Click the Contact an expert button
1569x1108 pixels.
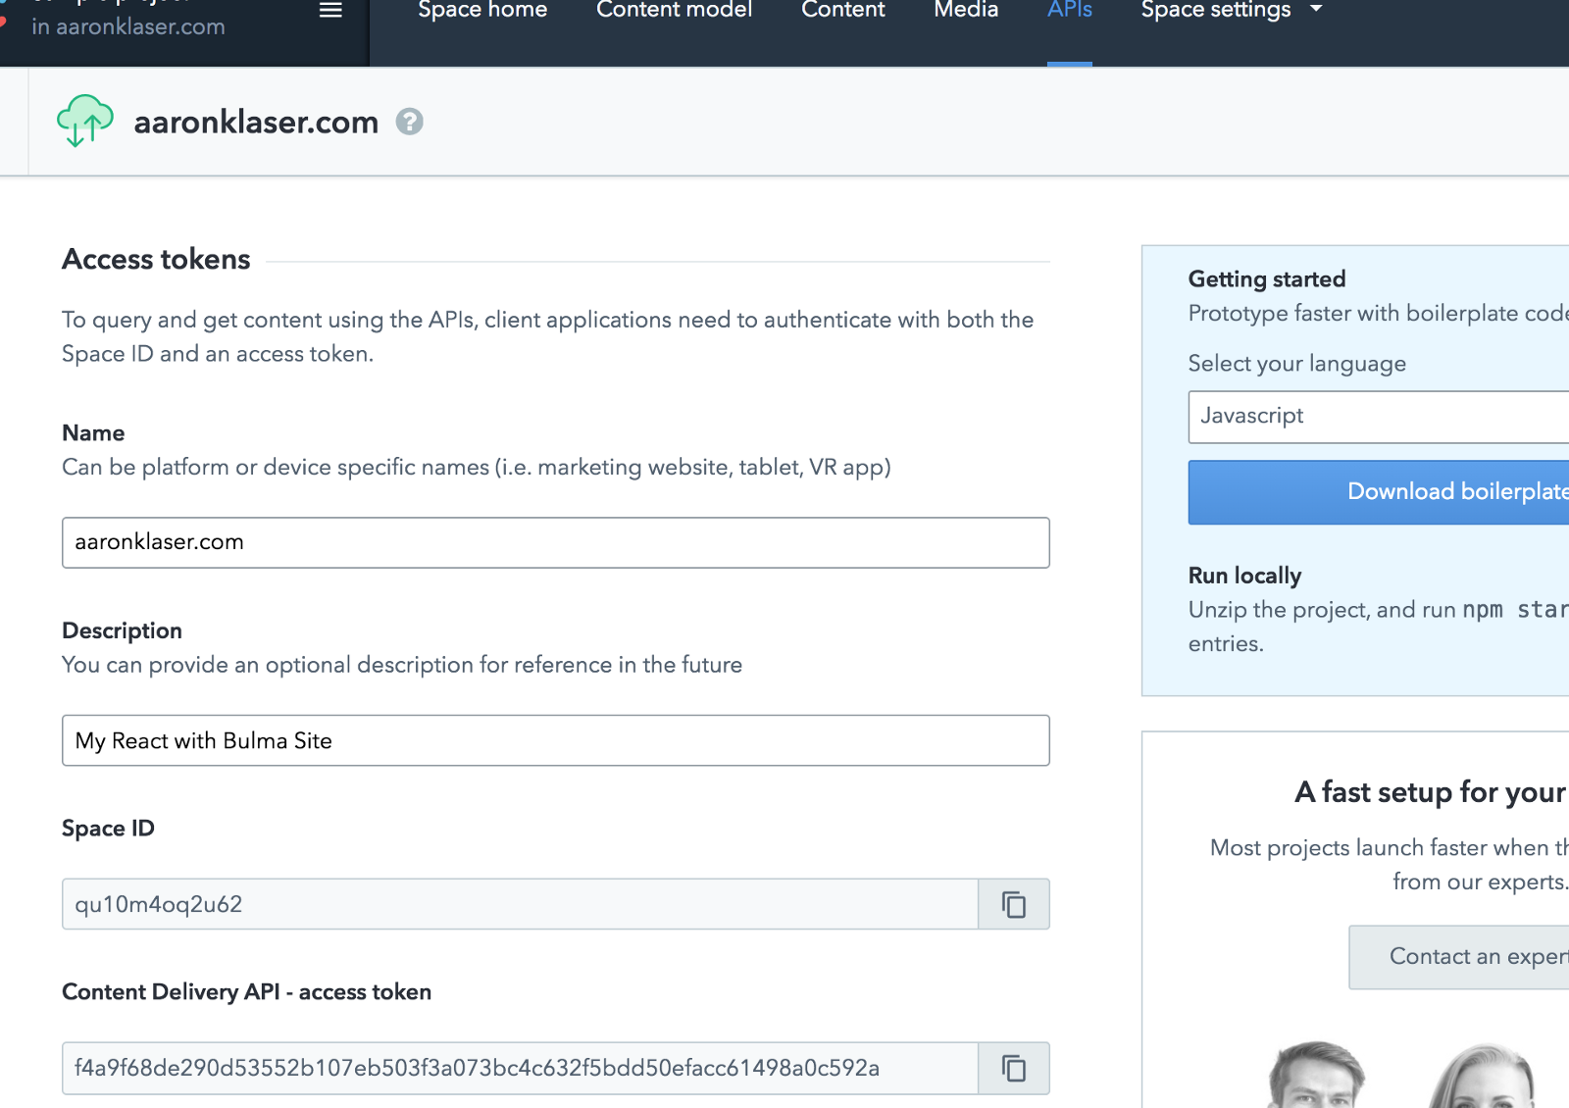[x=1459, y=957]
